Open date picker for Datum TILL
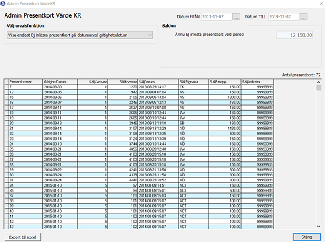Image resolution: width=325 pixels, height=242 pixels. (x=303, y=17)
